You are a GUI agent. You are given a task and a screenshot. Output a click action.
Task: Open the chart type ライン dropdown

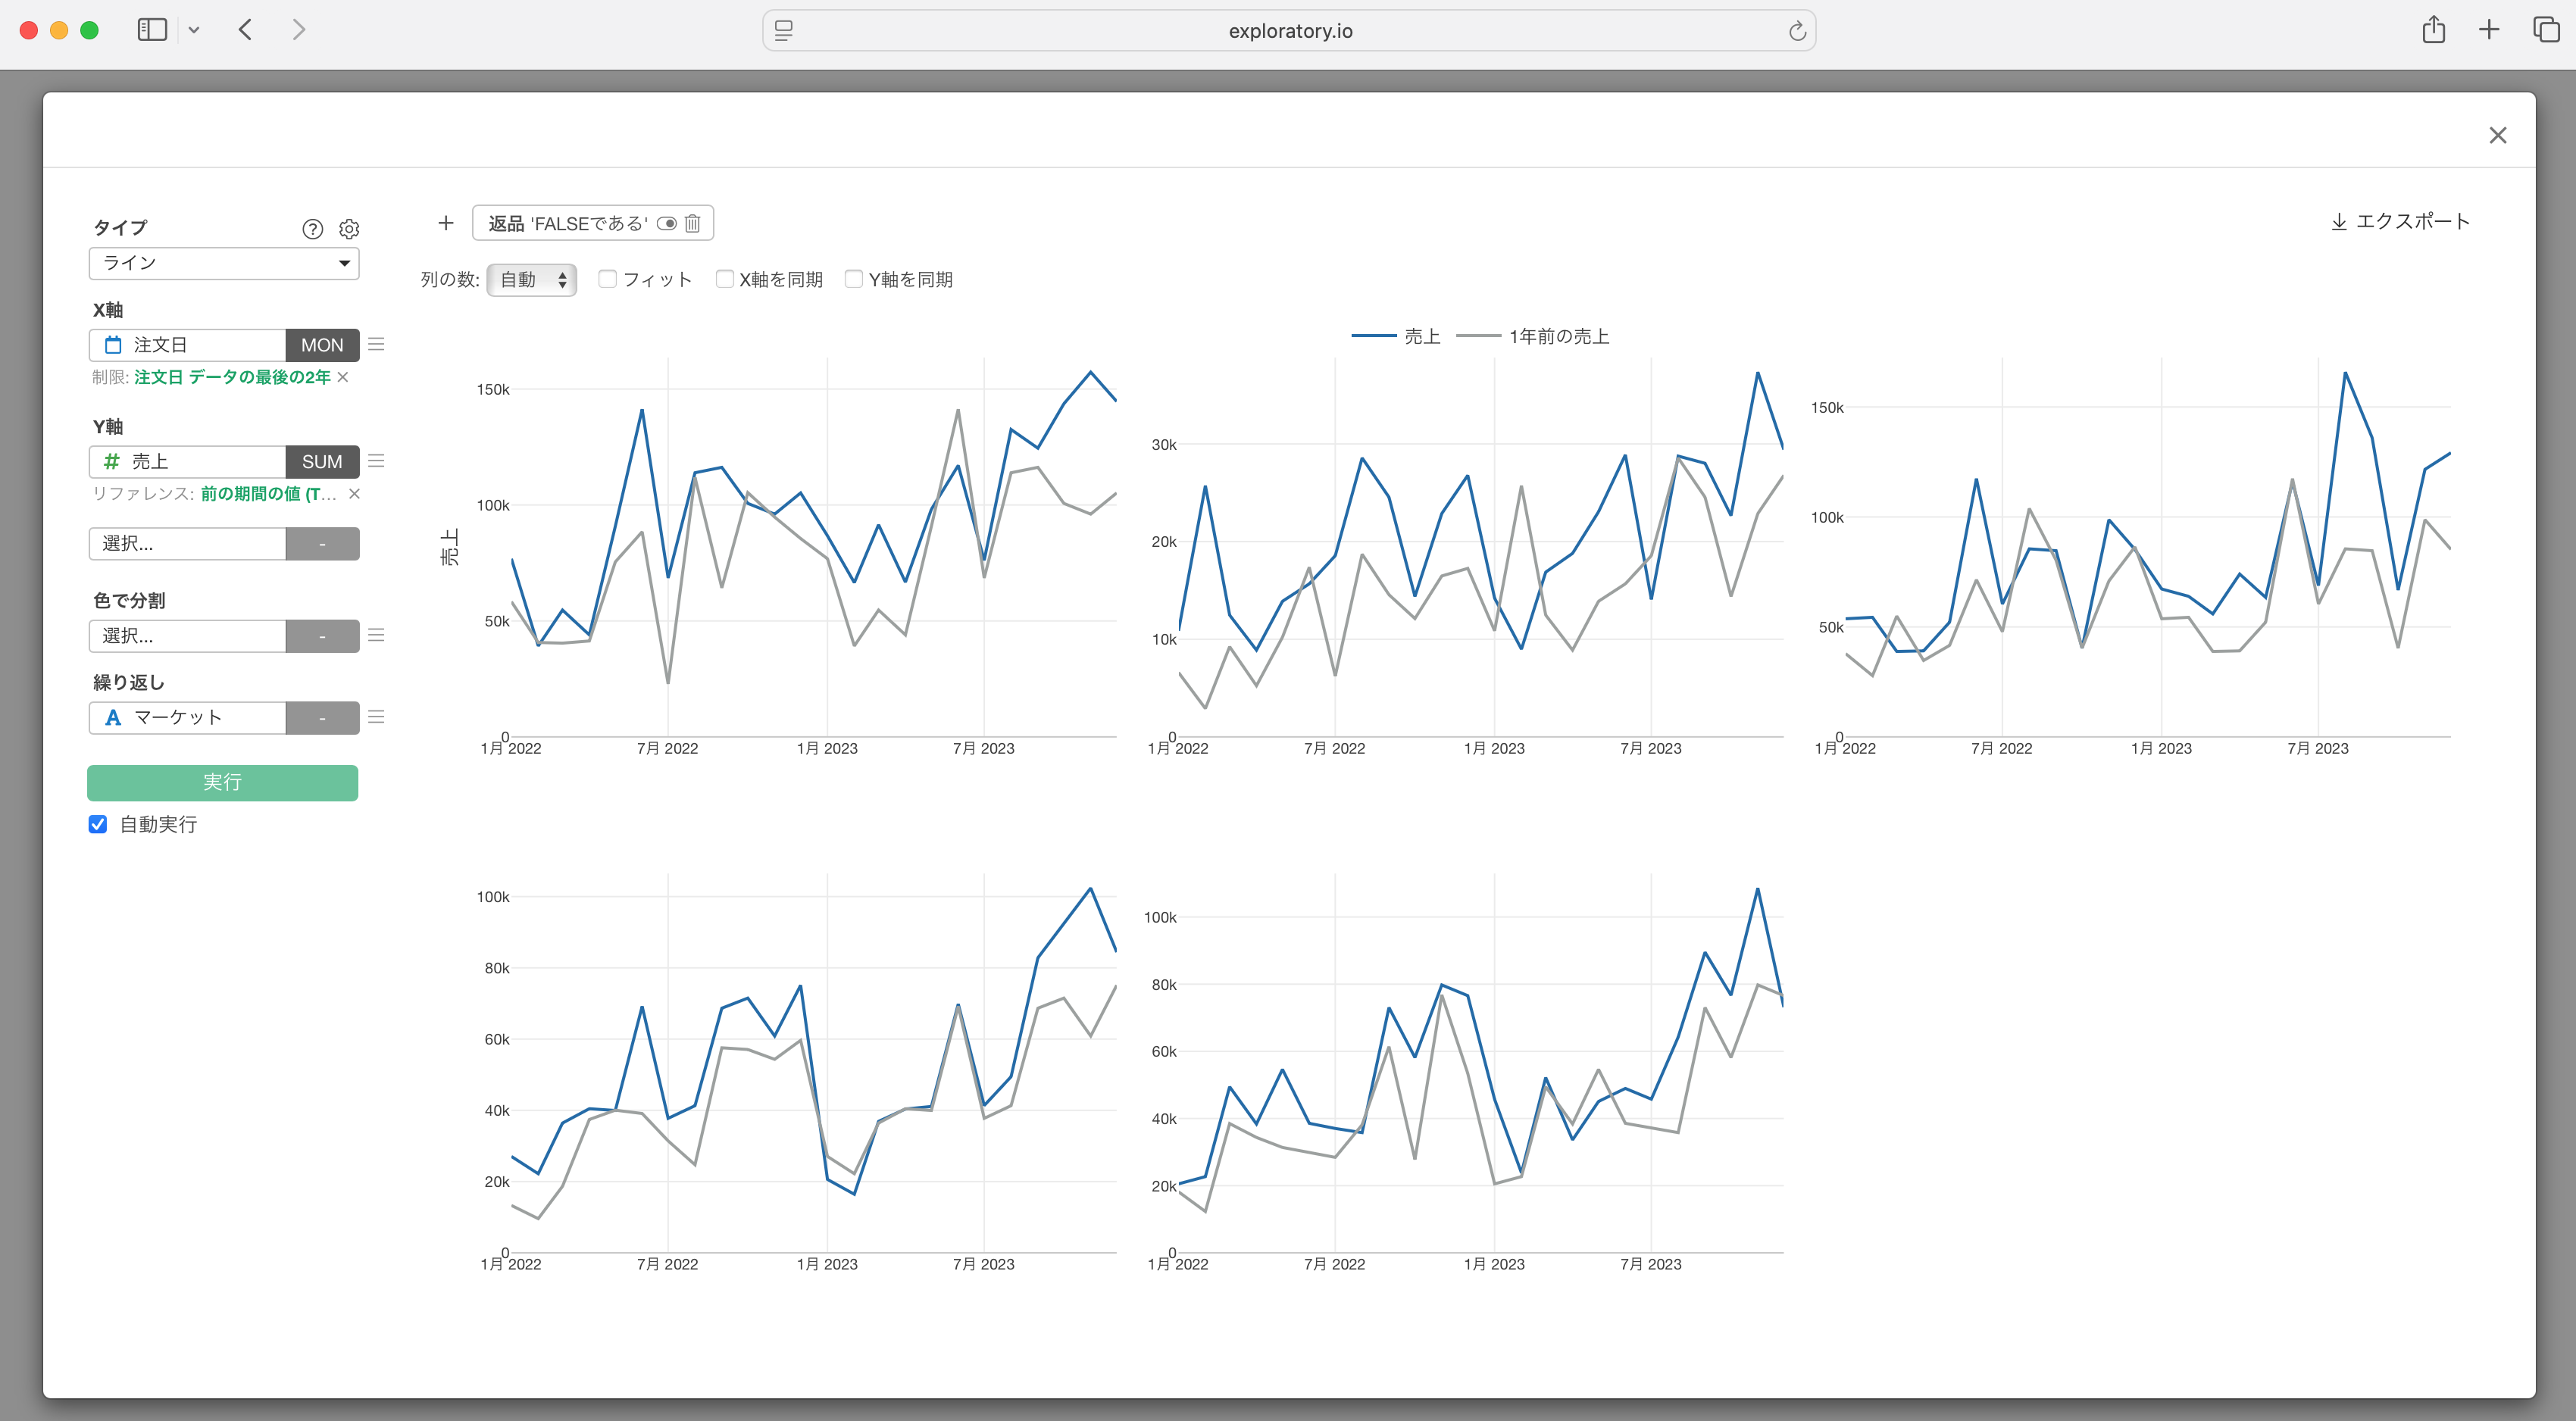pos(224,263)
